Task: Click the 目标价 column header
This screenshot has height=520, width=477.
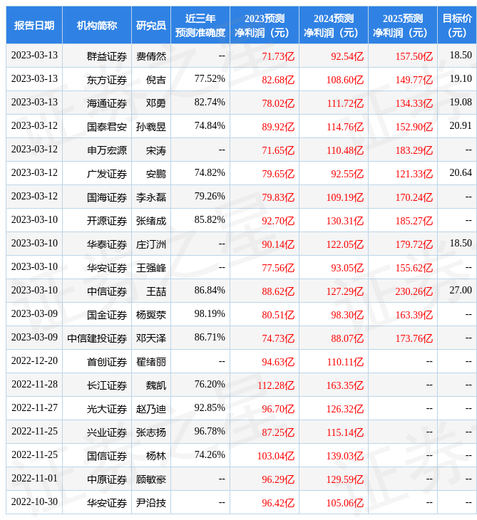Action: pyautogui.click(x=457, y=25)
